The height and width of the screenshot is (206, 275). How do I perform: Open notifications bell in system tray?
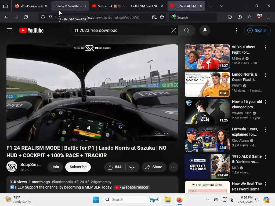point(257,200)
